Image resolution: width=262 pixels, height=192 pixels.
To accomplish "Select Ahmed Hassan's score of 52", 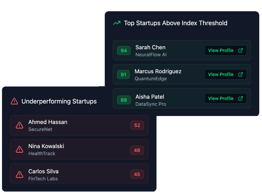I will (x=137, y=125).
